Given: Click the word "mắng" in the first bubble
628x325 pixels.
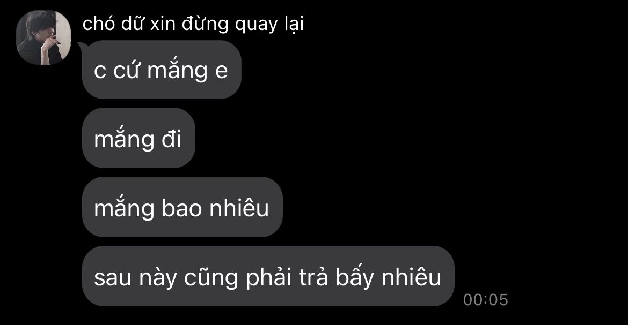Looking at the screenshot, I should coord(177,70).
